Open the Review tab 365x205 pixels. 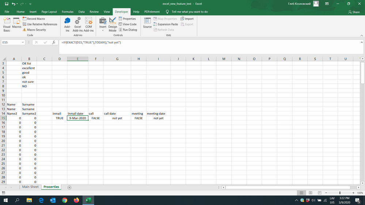tap(94, 12)
